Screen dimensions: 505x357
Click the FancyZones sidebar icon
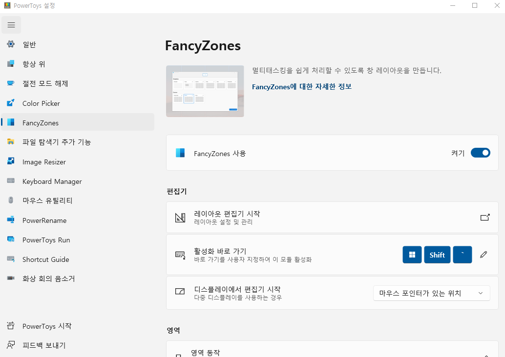(11, 122)
